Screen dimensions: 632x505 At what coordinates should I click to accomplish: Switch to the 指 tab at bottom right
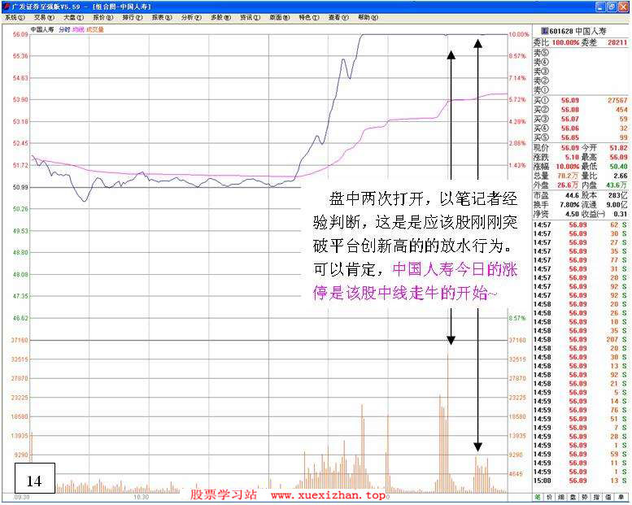(596, 497)
